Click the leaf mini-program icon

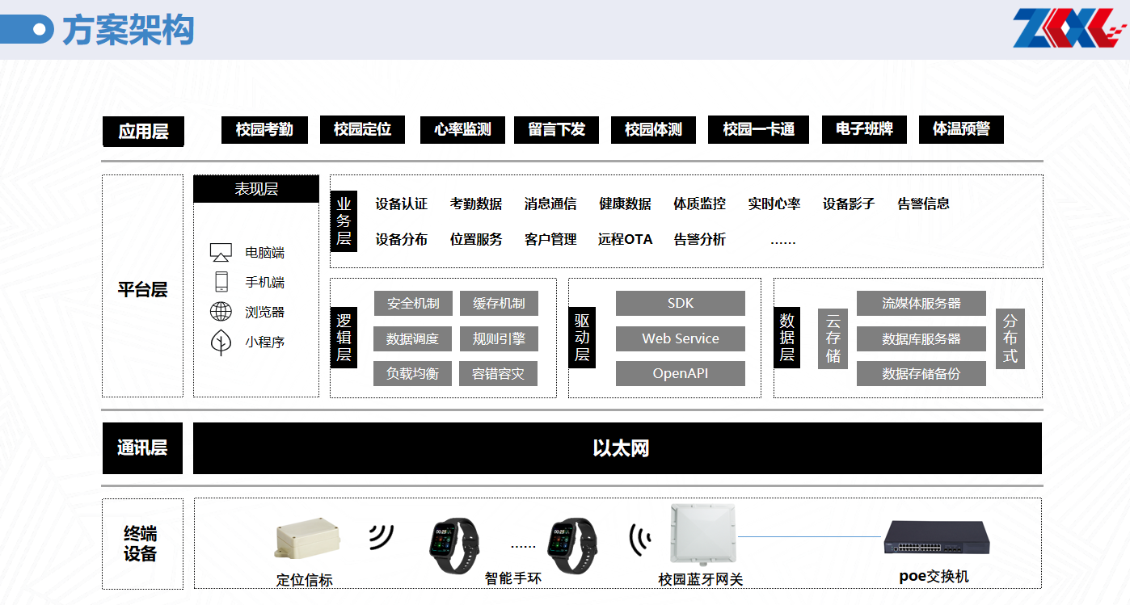click(x=221, y=342)
